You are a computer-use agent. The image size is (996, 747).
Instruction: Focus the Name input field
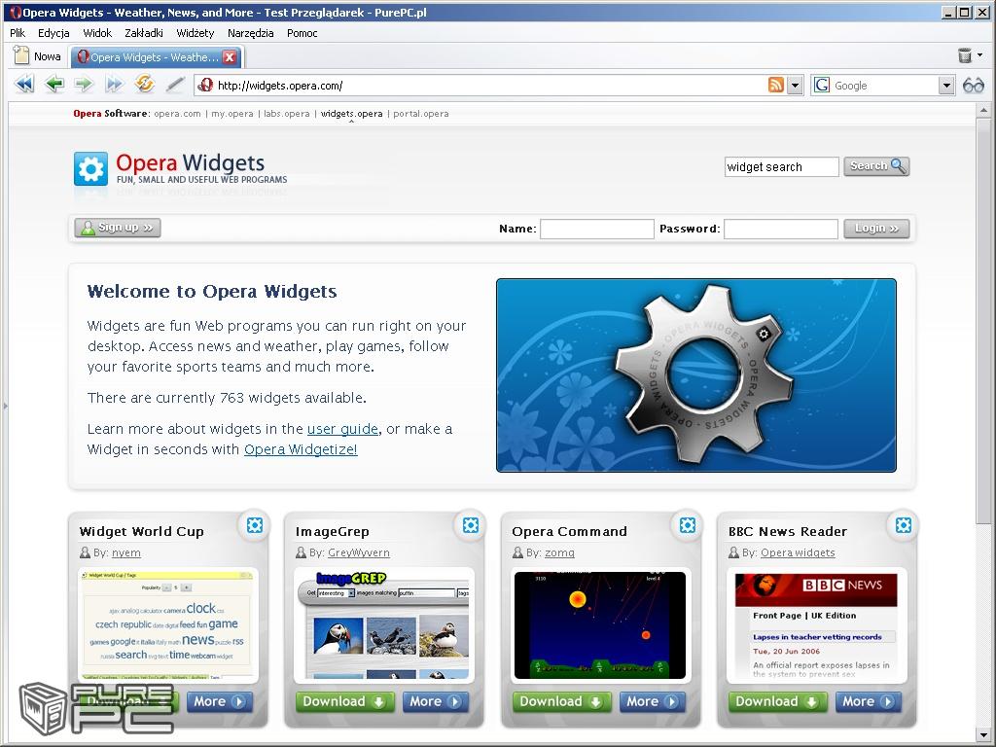click(596, 229)
